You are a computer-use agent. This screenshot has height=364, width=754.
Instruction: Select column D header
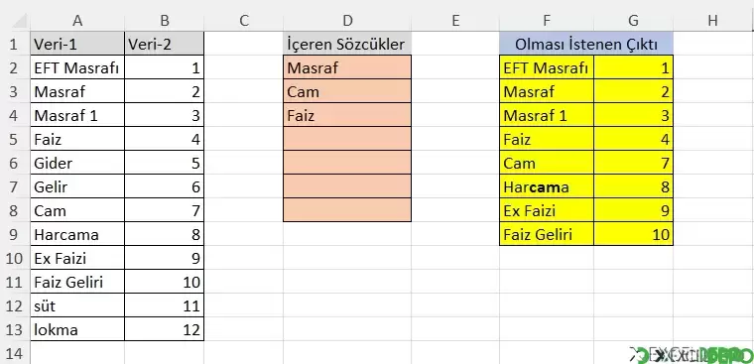click(347, 20)
